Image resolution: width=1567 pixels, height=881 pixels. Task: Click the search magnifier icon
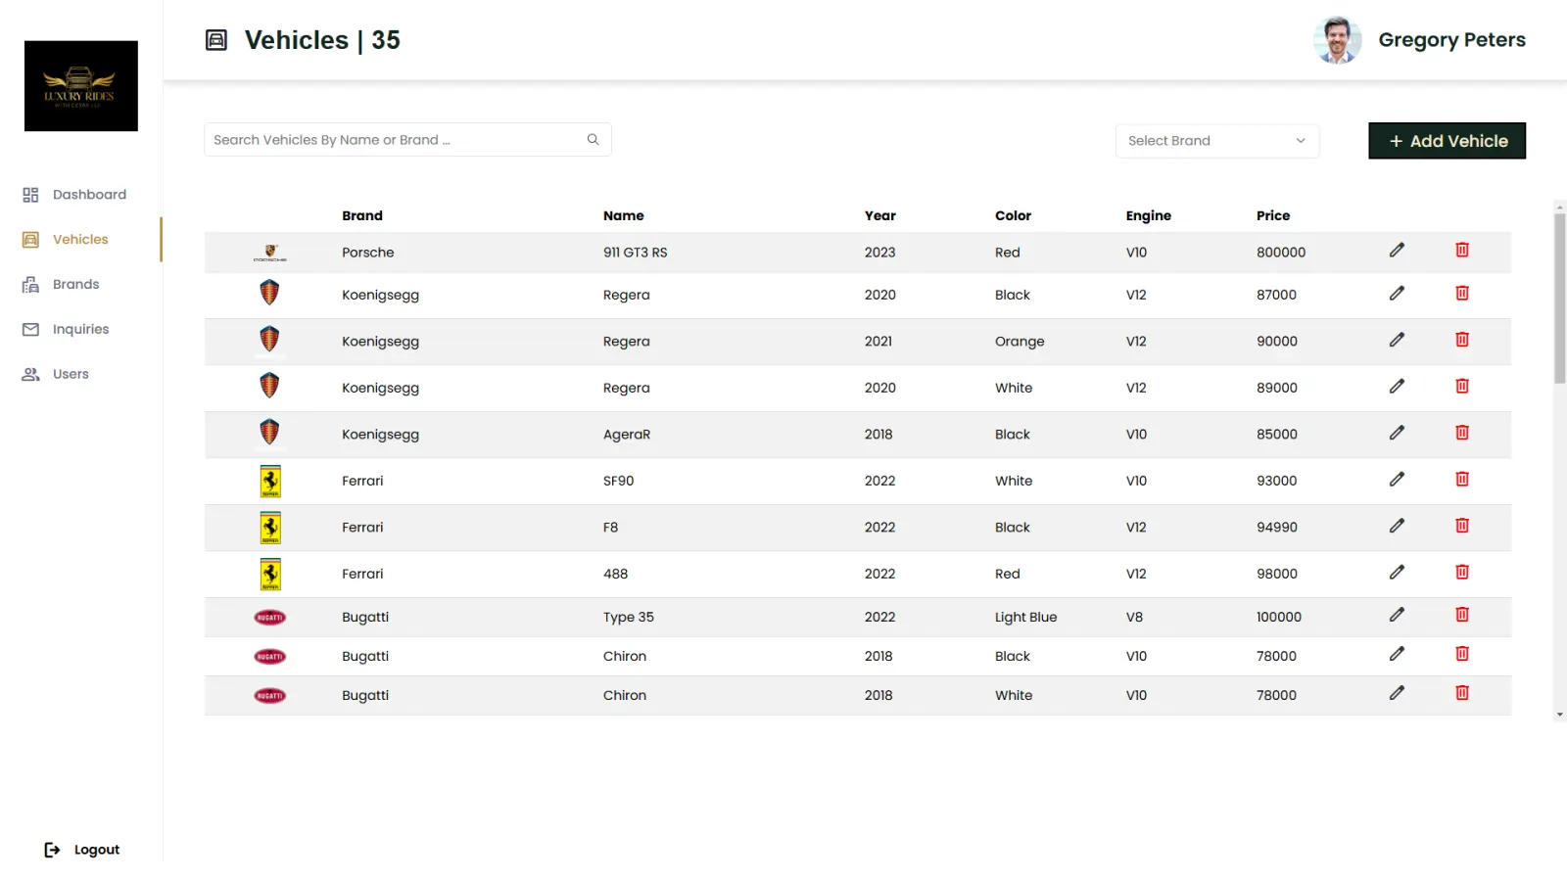[593, 140]
